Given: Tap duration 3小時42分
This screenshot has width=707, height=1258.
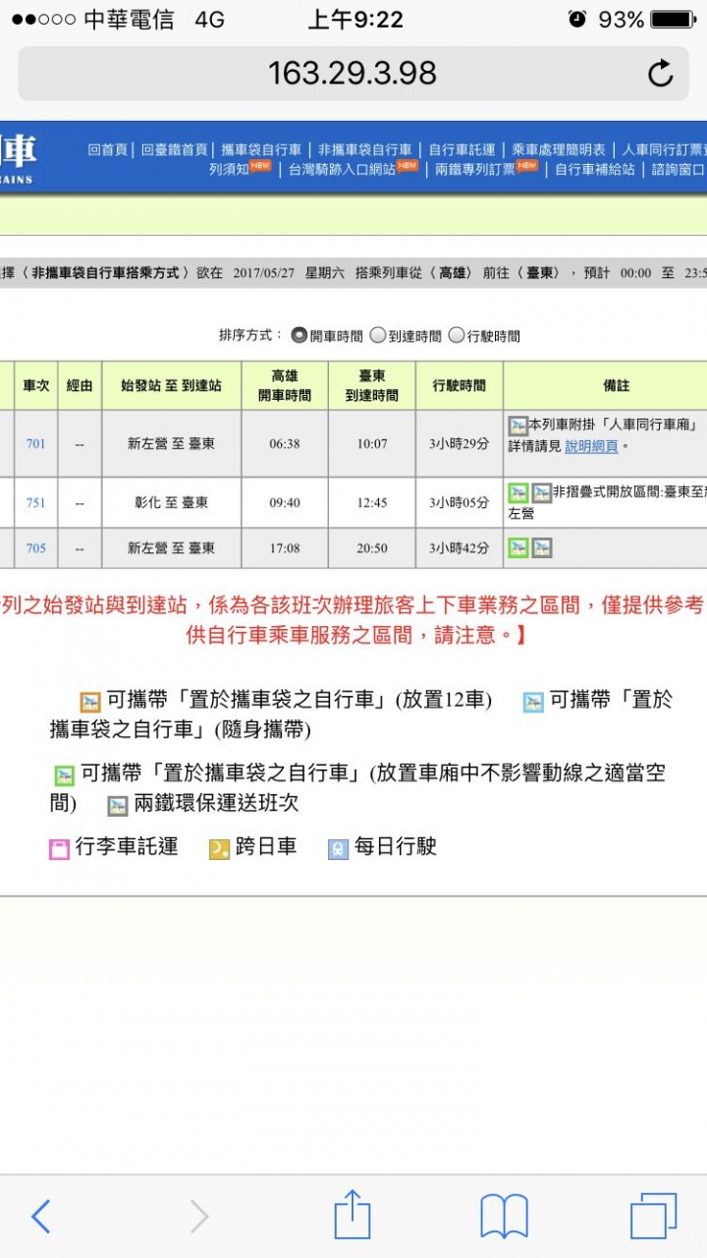Looking at the screenshot, I should (x=460, y=547).
